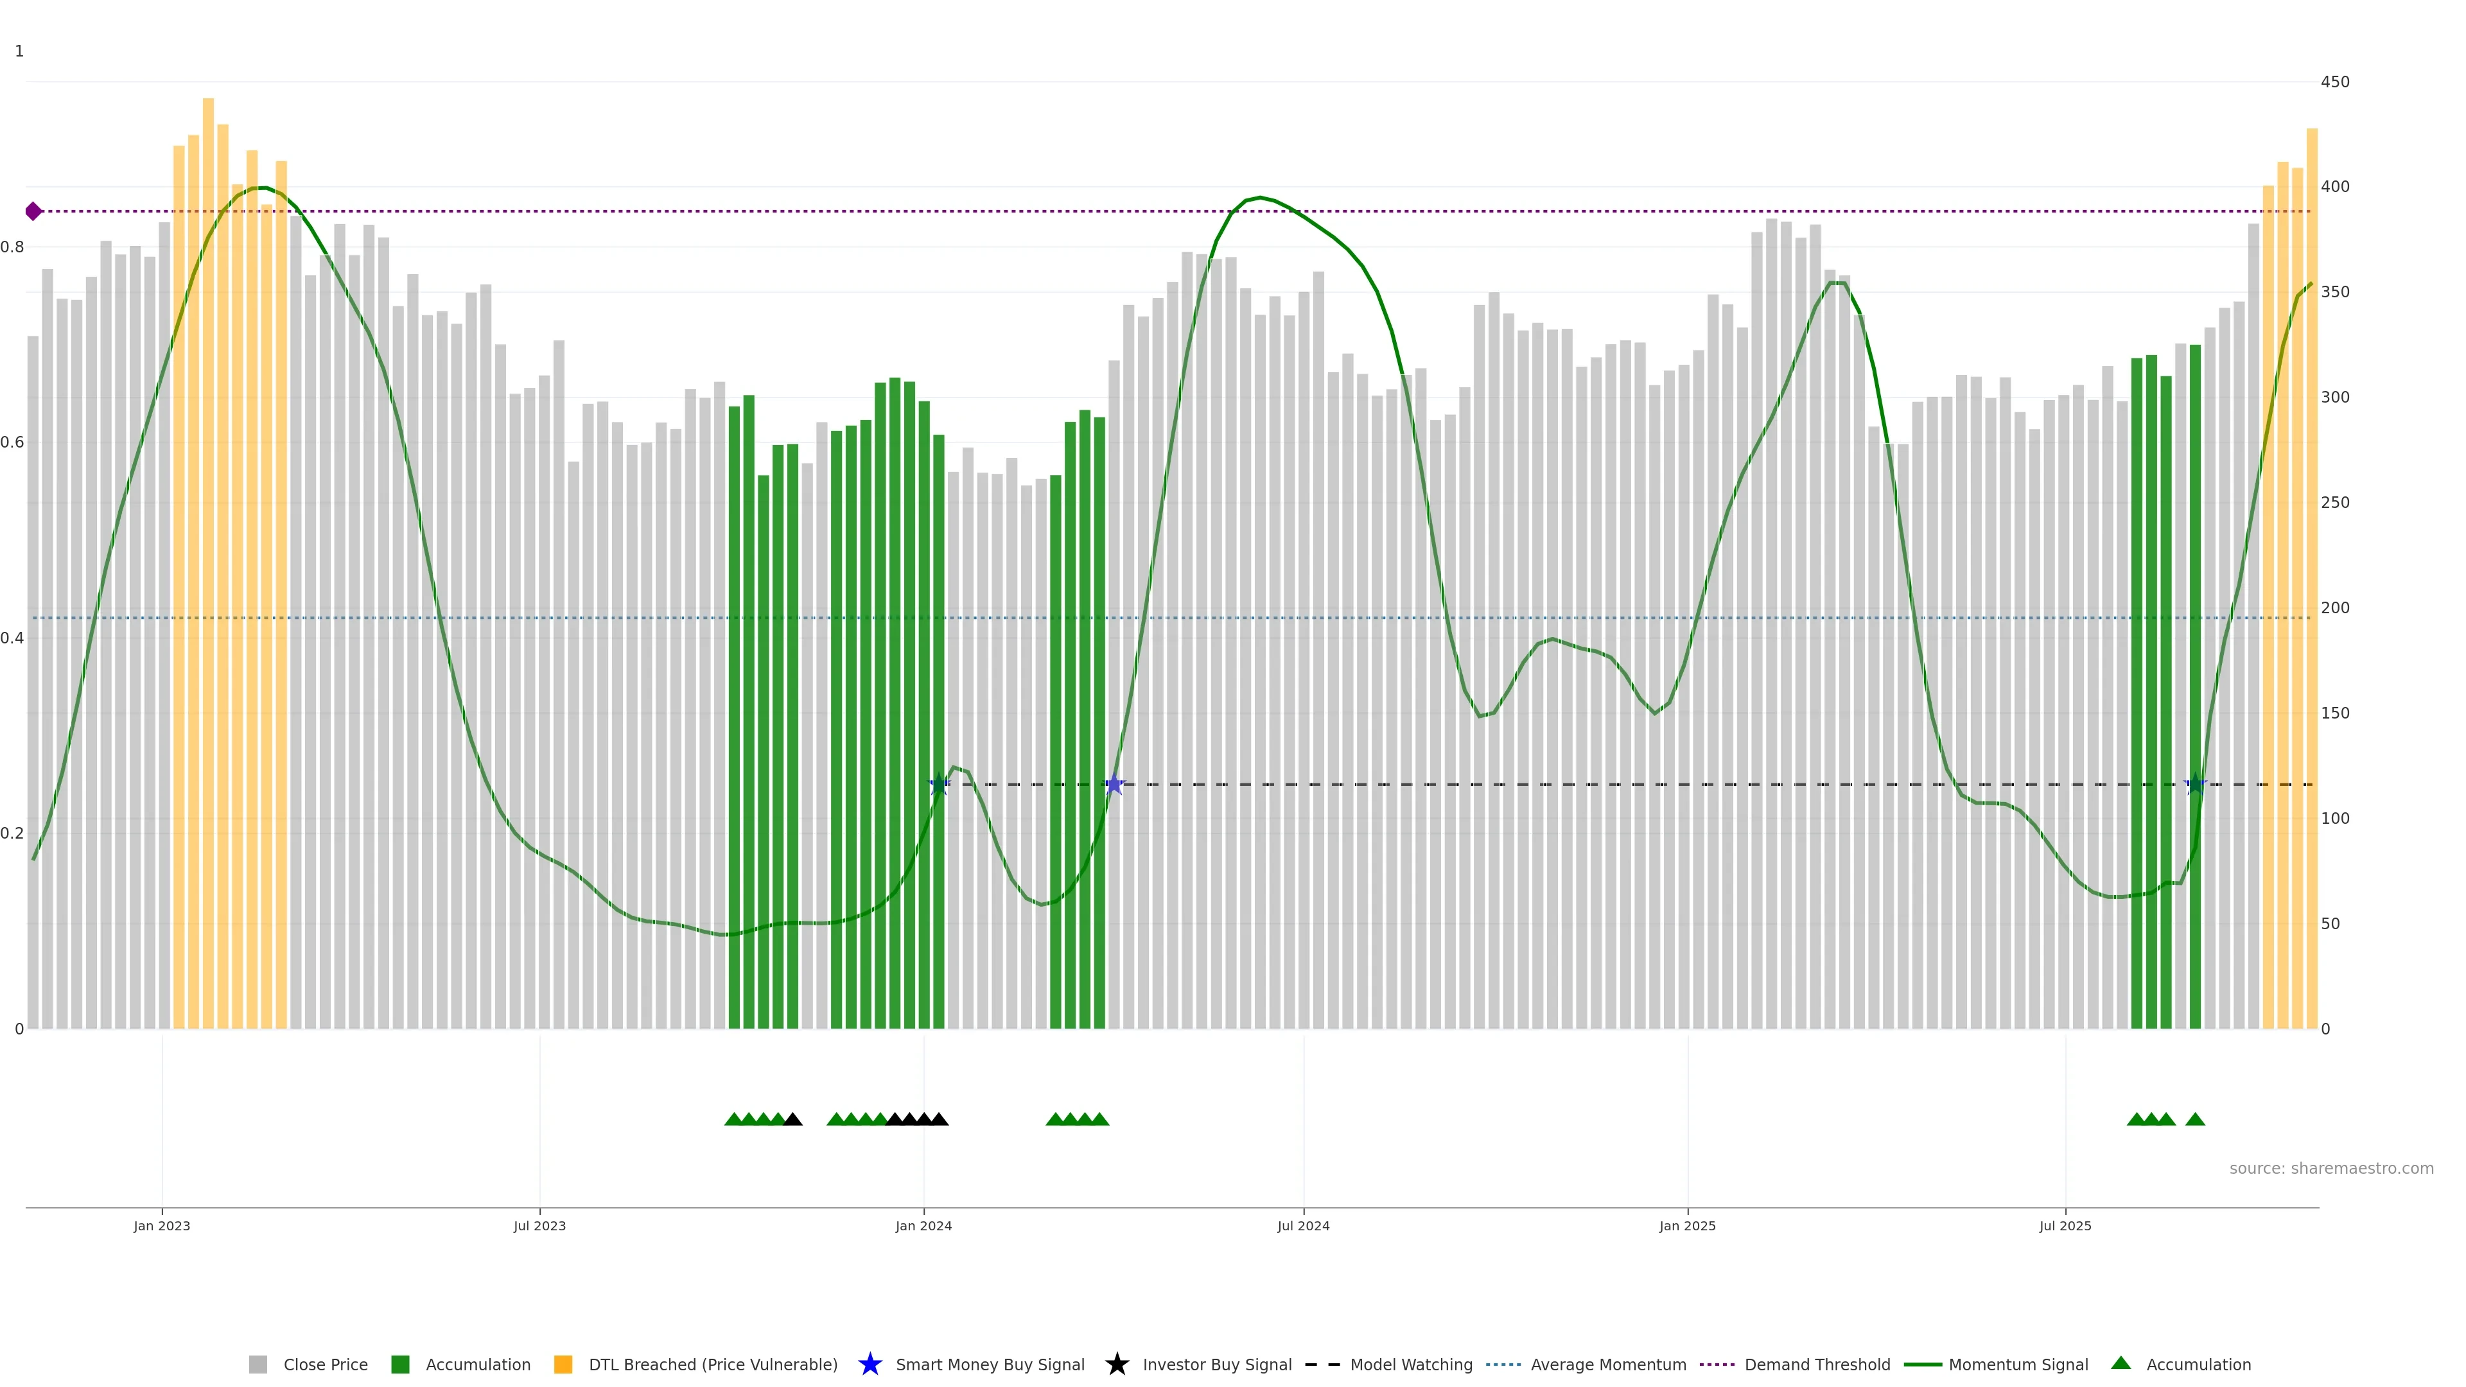Click the second Smart Money star in 2024
This screenshot has width=2466, height=1387.
tap(1114, 785)
